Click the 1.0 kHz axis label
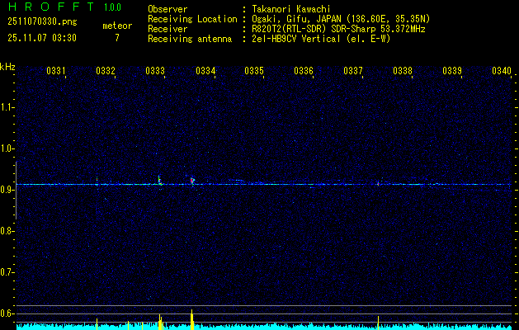This screenshot has width=519, height=330. coord(7,148)
